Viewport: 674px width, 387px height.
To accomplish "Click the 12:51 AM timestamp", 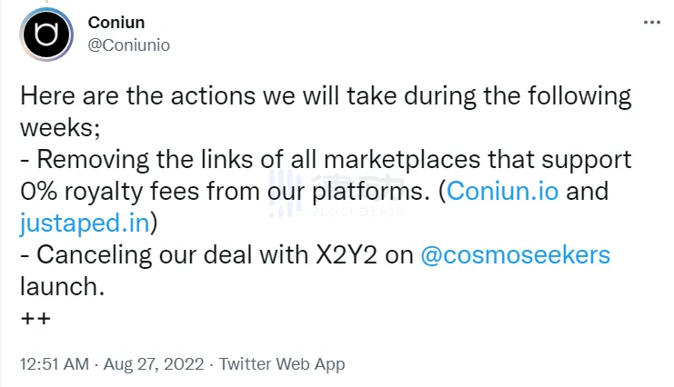I will [55, 363].
